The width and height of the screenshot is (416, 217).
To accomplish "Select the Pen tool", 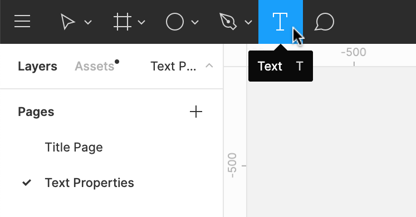I will 228,22.
